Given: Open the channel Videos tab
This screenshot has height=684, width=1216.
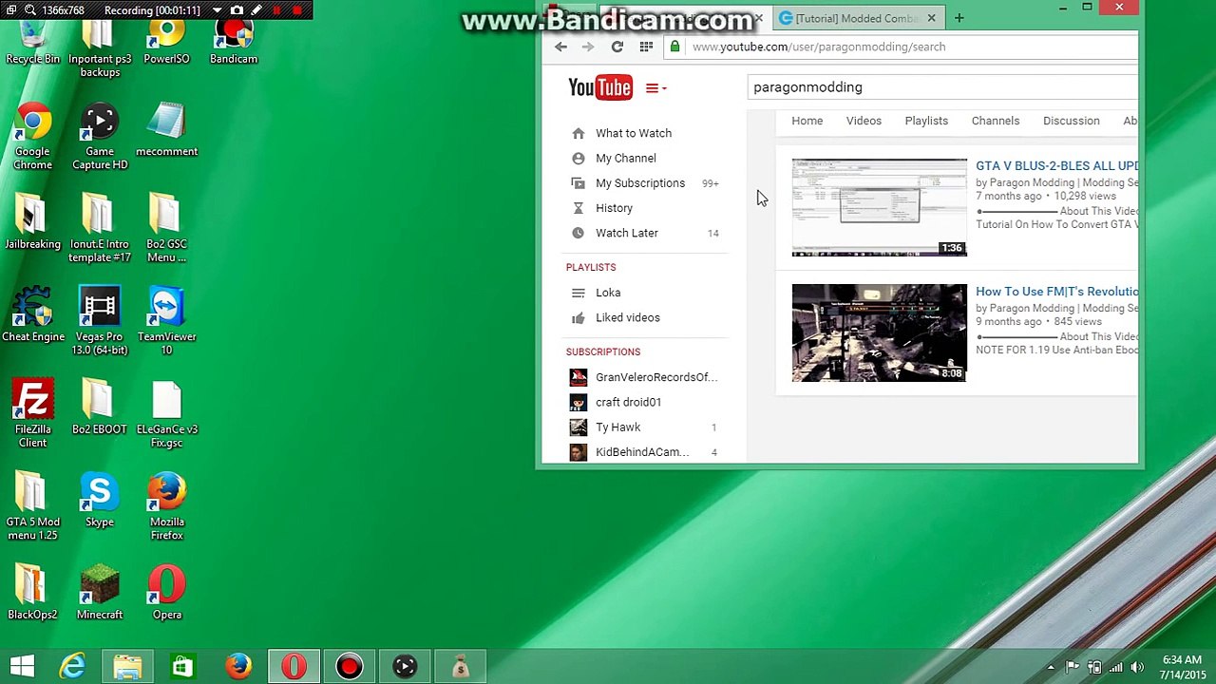Looking at the screenshot, I should tap(864, 121).
